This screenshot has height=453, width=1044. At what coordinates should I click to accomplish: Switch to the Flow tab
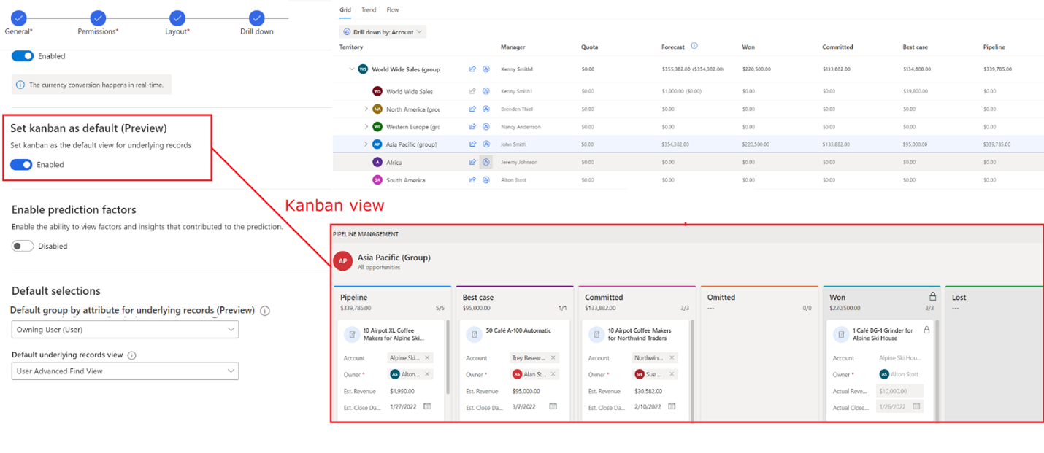tap(393, 9)
